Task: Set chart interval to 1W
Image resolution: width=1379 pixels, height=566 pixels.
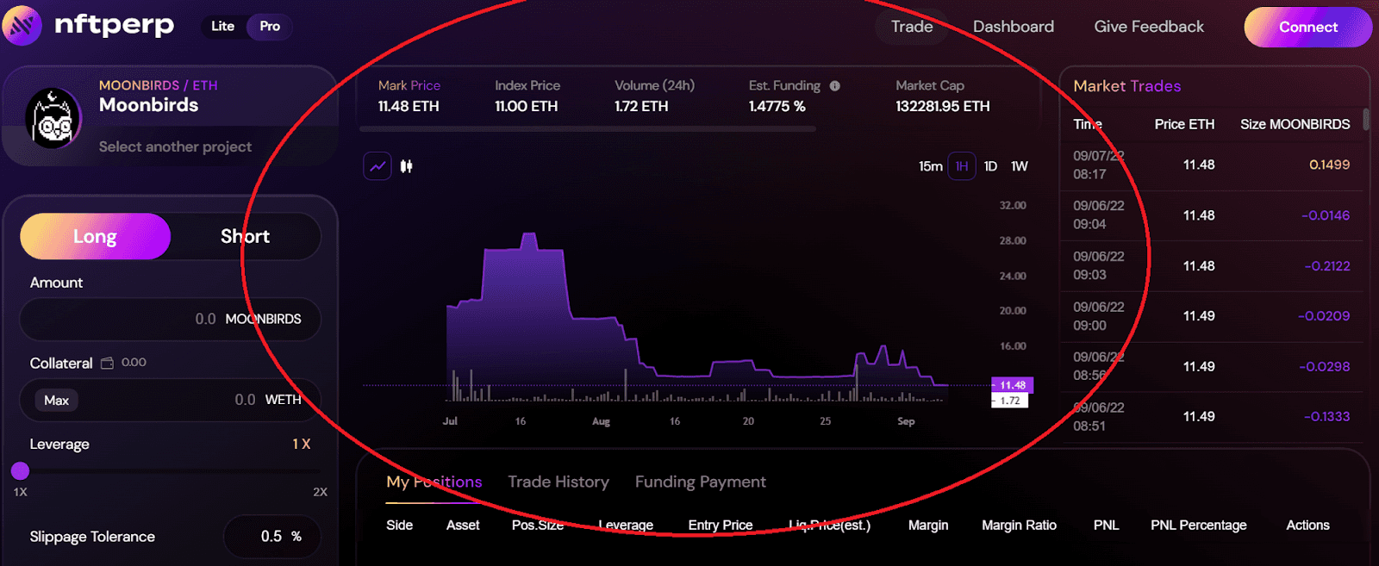Action: tap(1020, 166)
